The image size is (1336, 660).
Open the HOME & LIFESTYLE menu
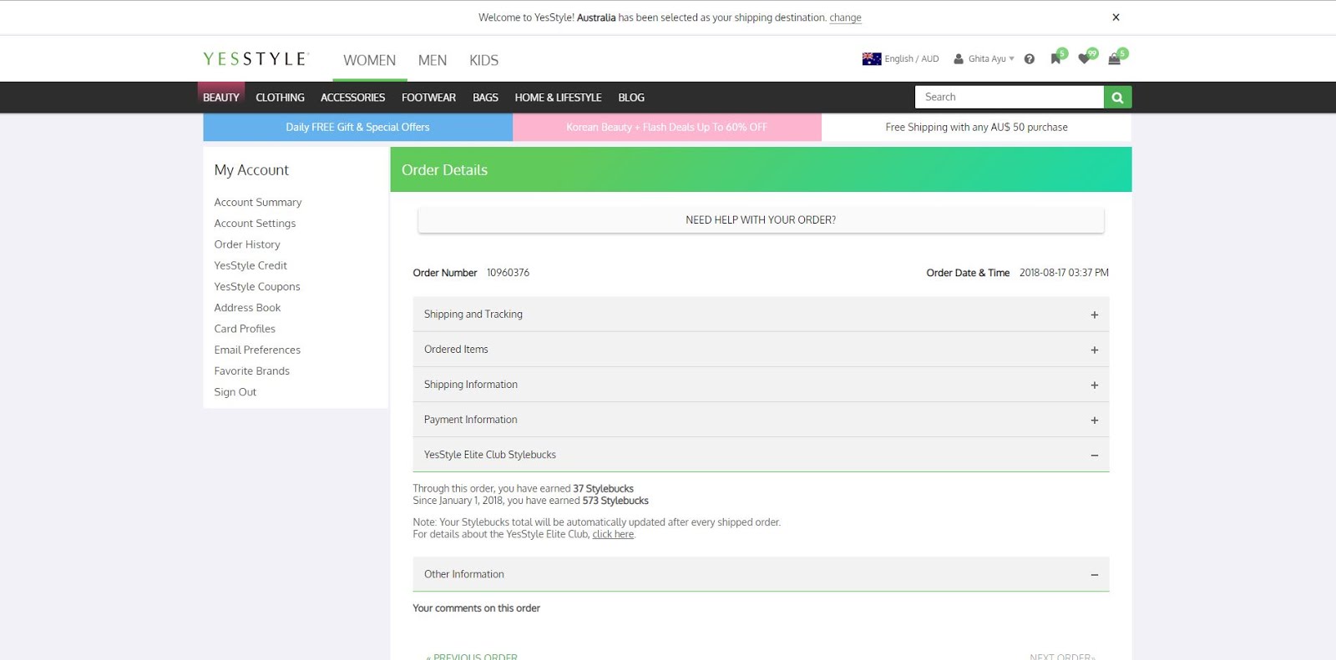558,98
